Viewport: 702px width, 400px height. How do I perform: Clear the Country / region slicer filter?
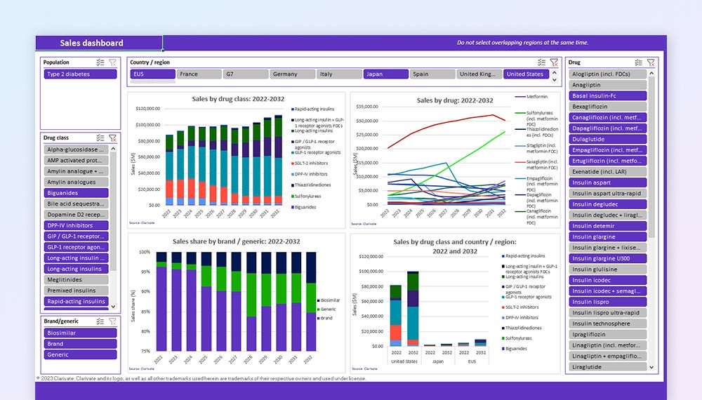(x=554, y=62)
